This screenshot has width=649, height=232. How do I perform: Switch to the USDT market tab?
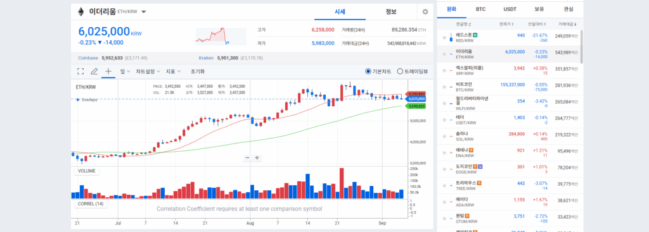click(510, 9)
